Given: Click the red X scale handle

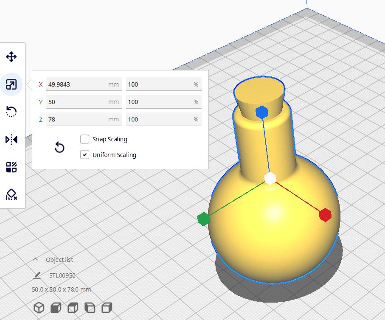Looking at the screenshot, I should pos(325,215).
